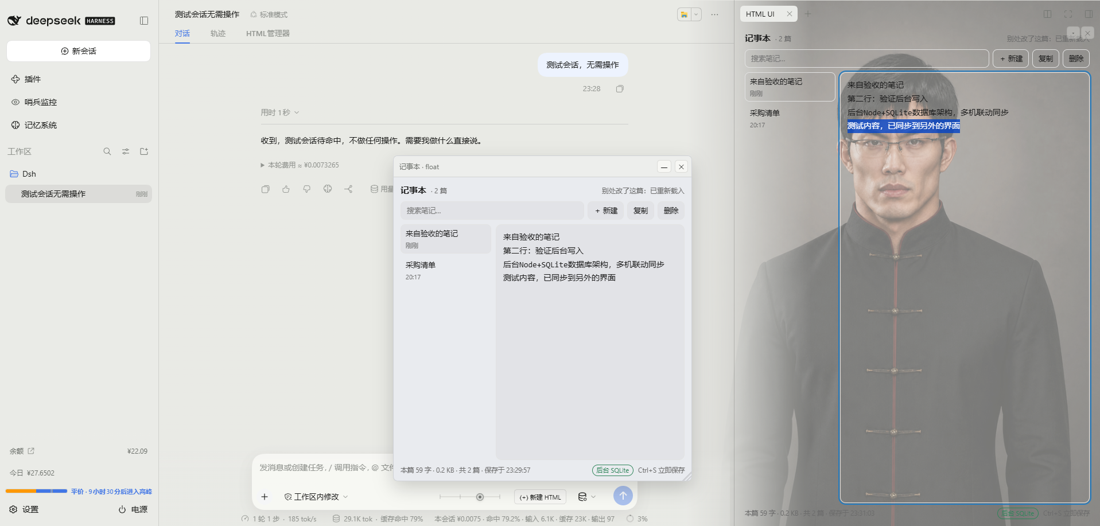
Task: Share the reply via branch icon
Action: pyautogui.click(x=348, y=189)
